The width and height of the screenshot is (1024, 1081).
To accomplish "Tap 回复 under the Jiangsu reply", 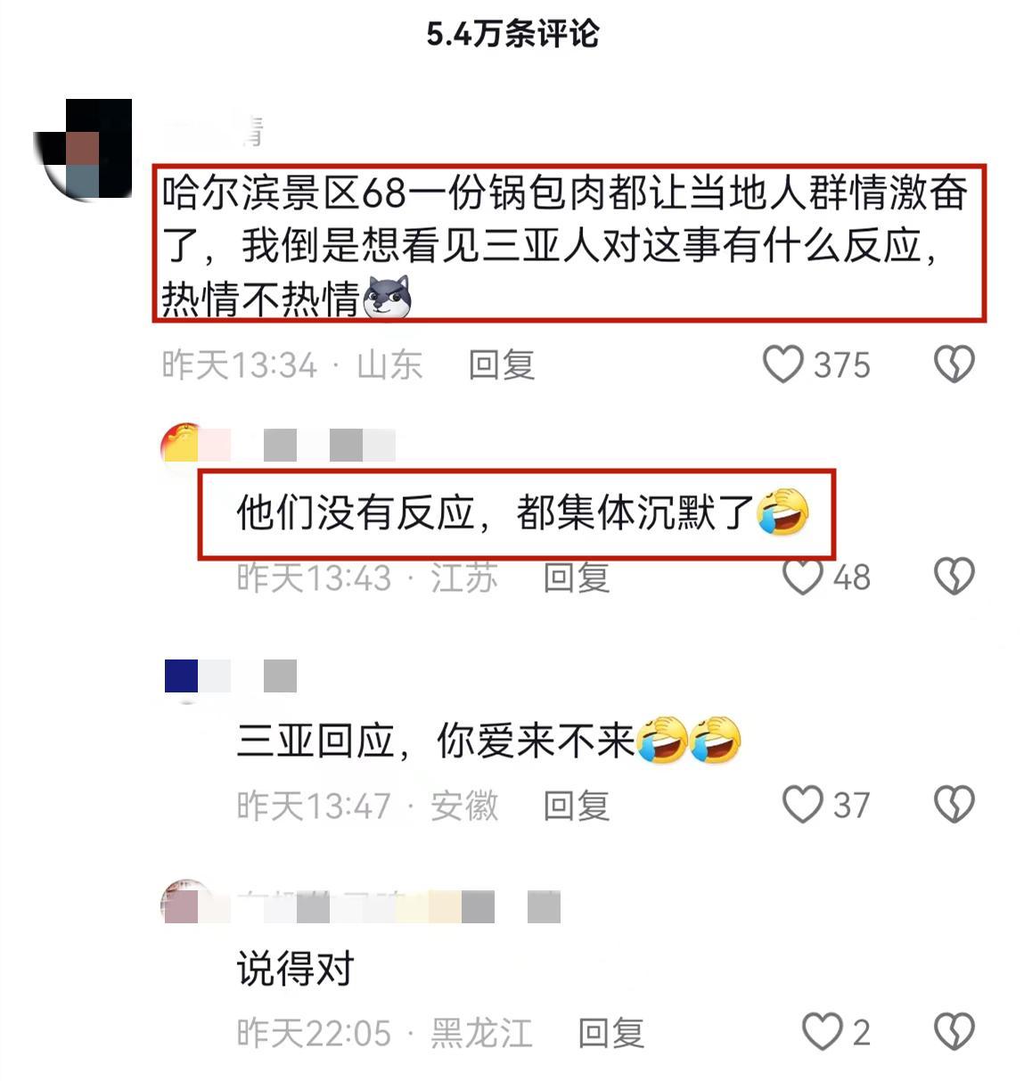I will [x=577, y=577].
